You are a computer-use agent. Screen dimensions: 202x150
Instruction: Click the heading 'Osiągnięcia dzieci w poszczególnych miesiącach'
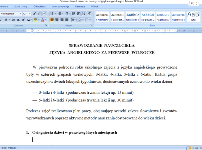74,132
